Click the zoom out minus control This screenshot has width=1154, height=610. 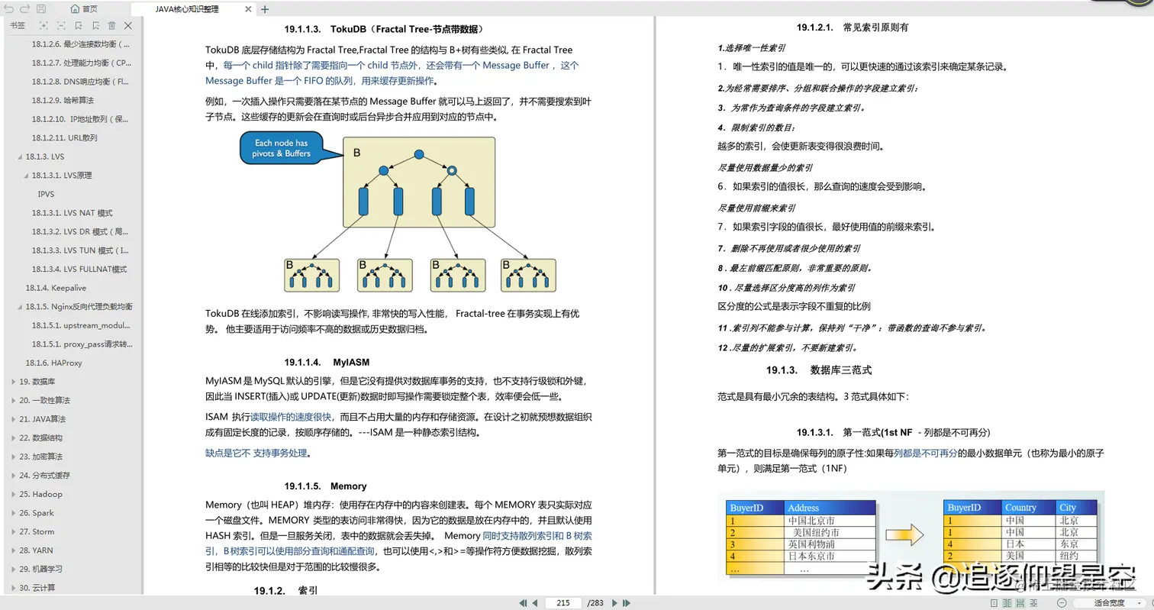coord(1062,604)
